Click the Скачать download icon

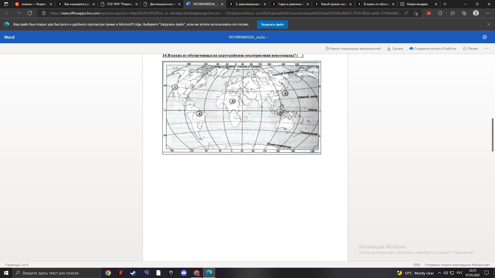point(389,48)
